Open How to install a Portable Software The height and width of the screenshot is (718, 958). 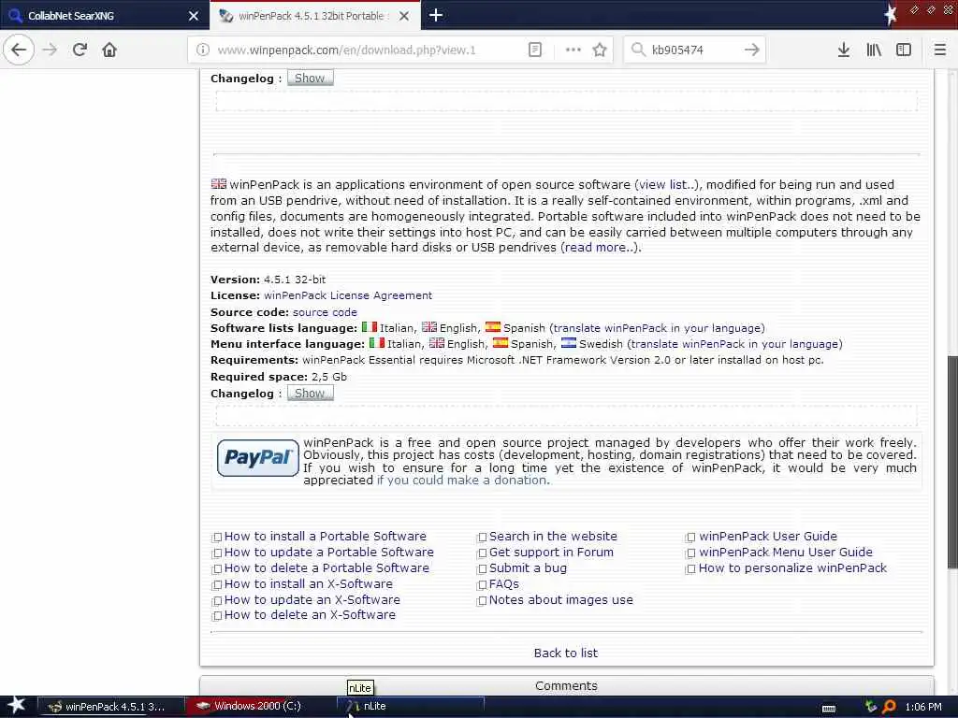click(x=325, y=536)
